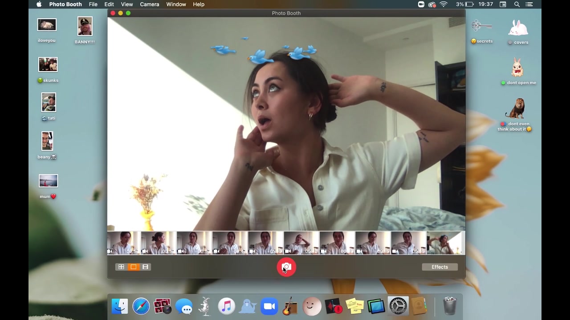Switch to four-up photo mode
This screenshot has width=570, height=320.
(x=121, y=267)
